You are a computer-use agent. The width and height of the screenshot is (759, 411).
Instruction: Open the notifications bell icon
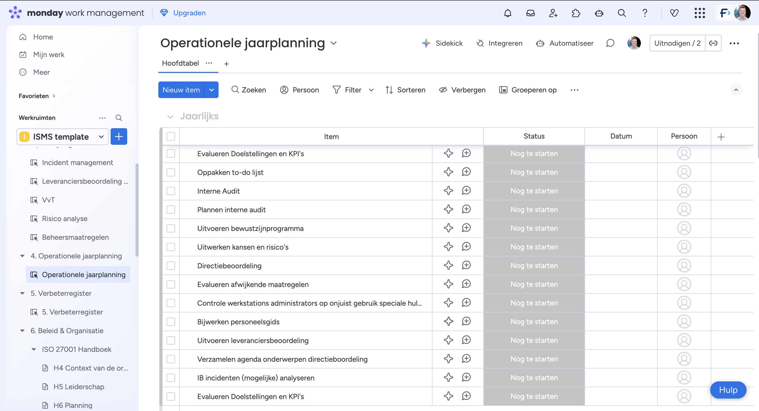click(x=507, y=13)
